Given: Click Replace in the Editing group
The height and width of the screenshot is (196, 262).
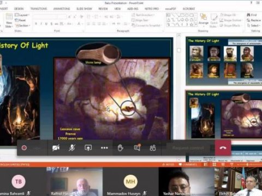Looking at the screenshot, I should 254,20.
